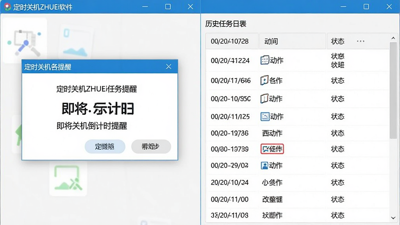The image size is (400, 225).
Task: Select the date cell 20/20/-10/24
Action: pyautogui.click(x=230, y=182)
